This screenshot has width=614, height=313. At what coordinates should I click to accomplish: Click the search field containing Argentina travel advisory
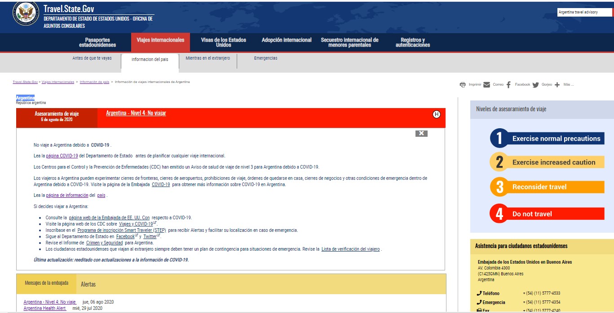(584, 13)
